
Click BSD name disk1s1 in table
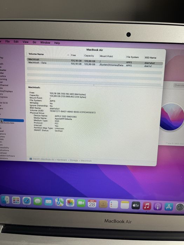coord(148,66)
